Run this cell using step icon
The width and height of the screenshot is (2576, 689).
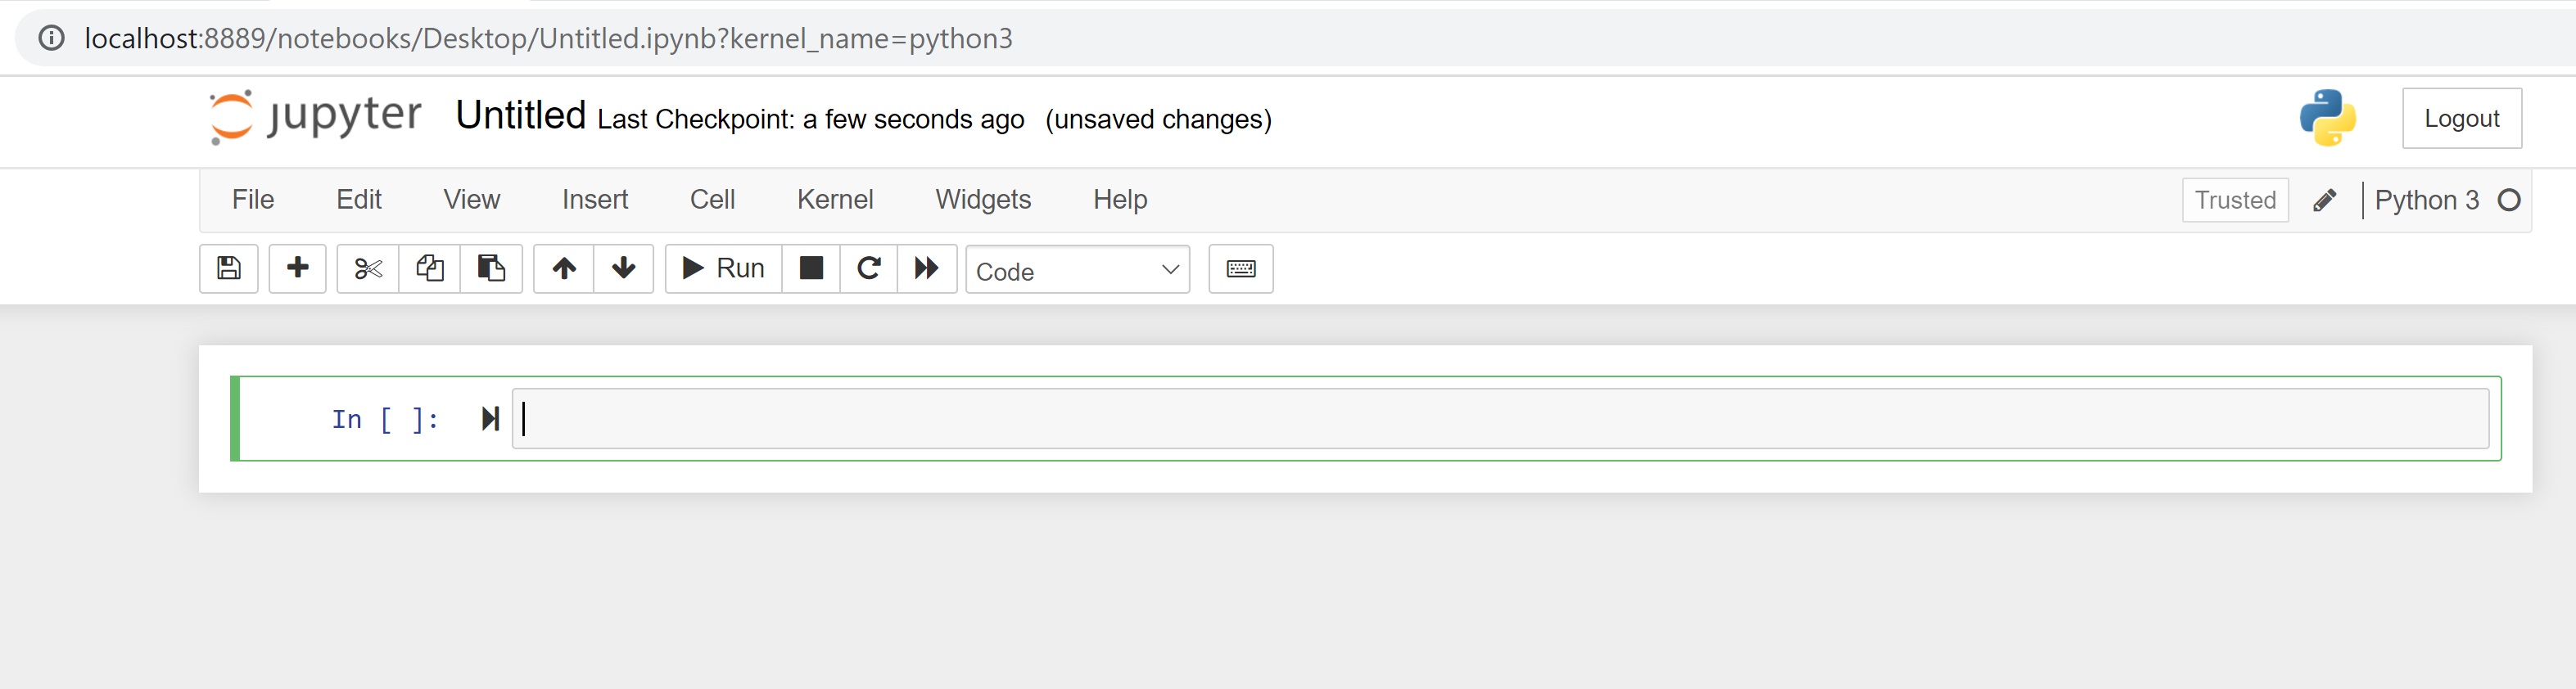[x=490, y=419]
